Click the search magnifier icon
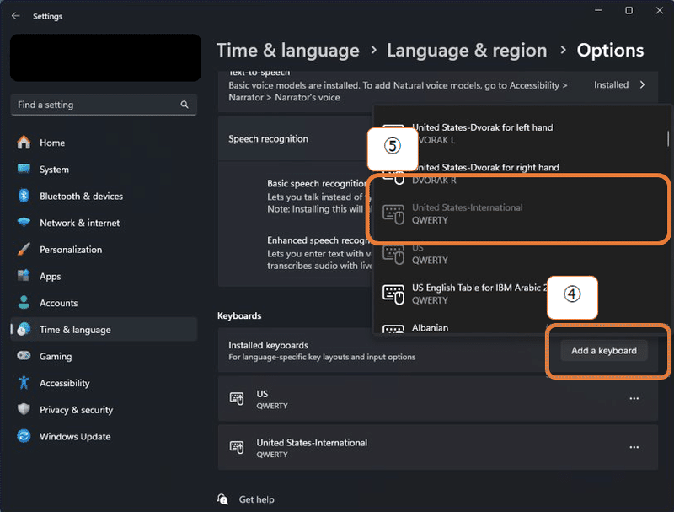This screenshot has height=512, width=674. [185, 105]
